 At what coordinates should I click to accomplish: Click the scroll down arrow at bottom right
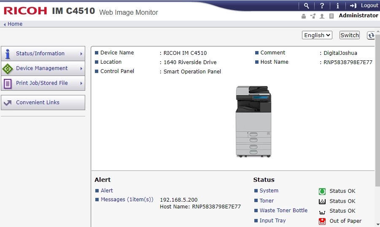(378, 224)
